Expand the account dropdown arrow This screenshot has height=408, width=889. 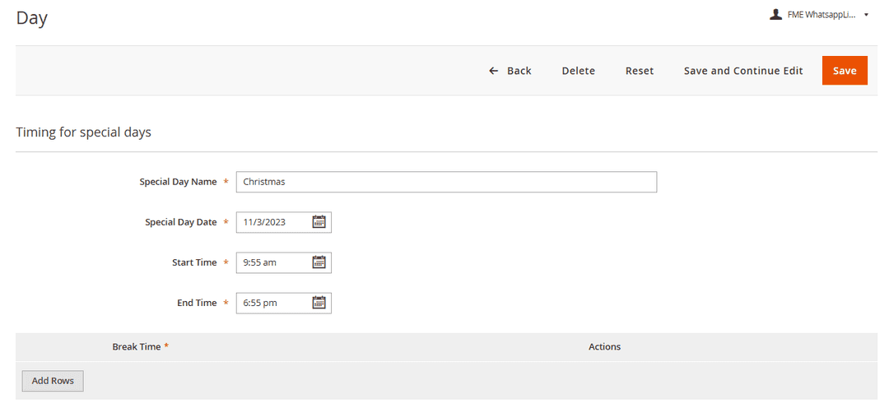[x=866, y=15]
